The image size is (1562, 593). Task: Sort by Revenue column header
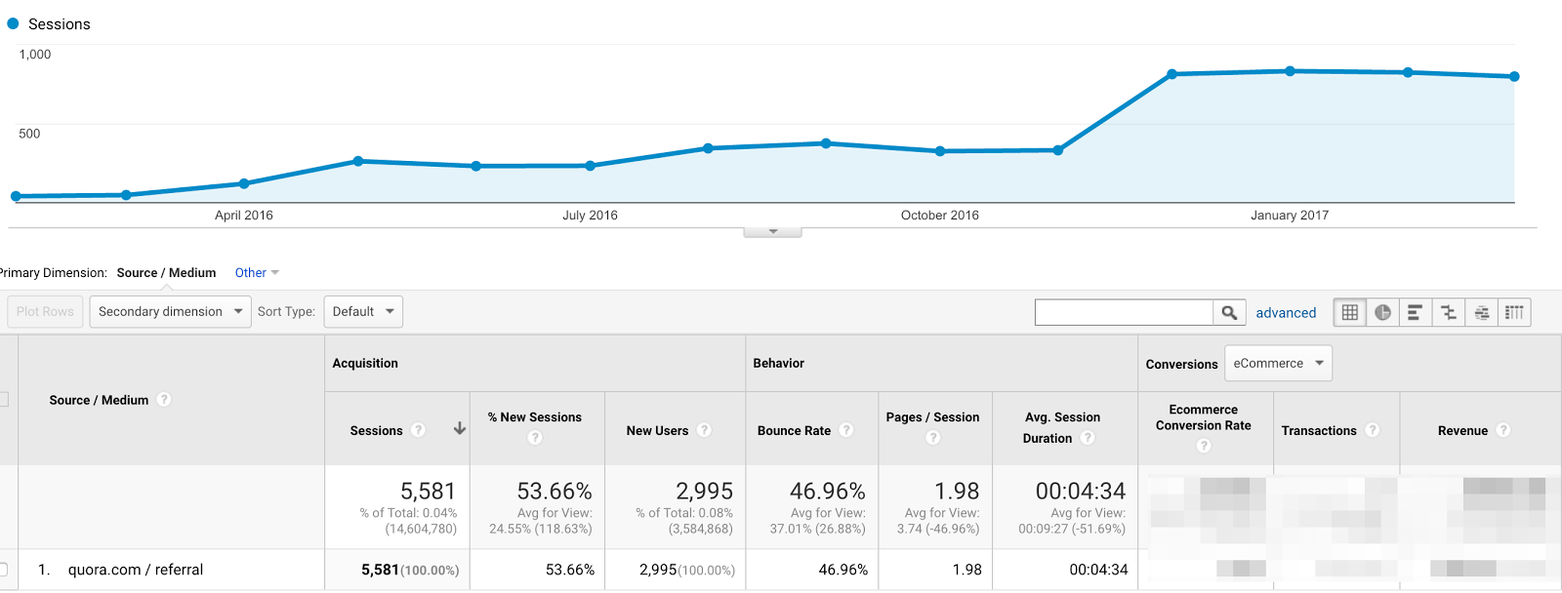1462,430
